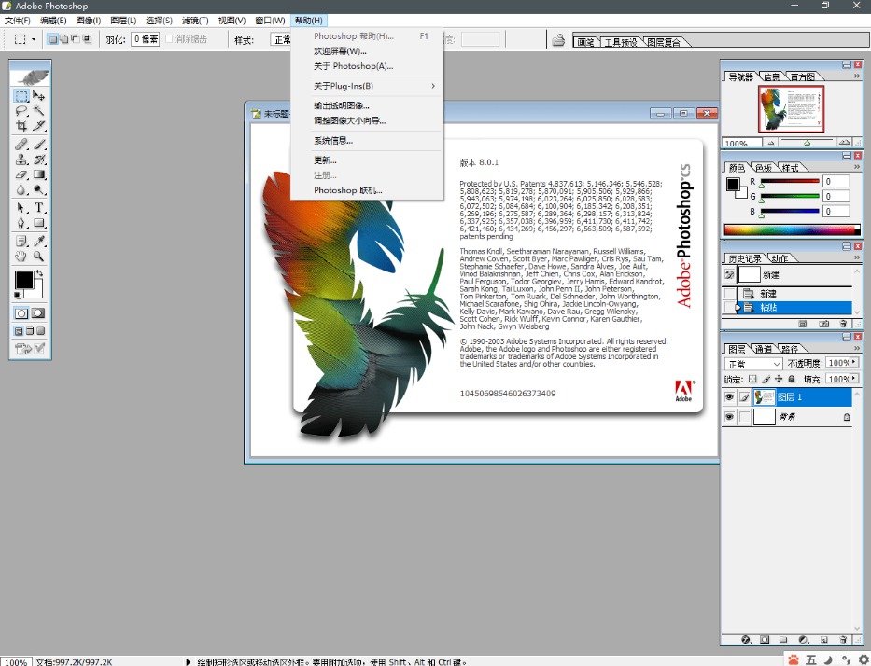Select the Magic Wand tool
Viewport: 871px width, 666px height.
point(39,111)
